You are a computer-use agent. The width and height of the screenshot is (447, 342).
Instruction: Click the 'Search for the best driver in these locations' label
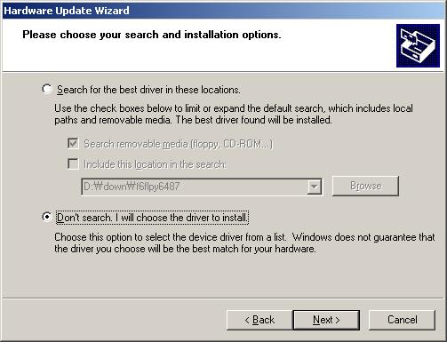(x=148, y=90)
